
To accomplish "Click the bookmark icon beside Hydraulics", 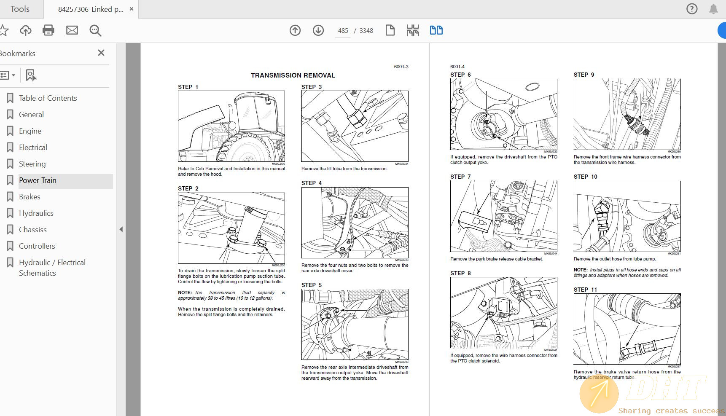I will [x=10, y=213].
